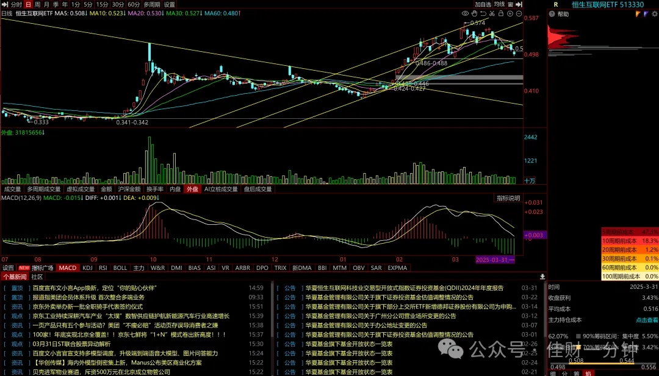Screen dimensions: 659x376
Task: Click the purple flag icon in chip panel
Action: click(646, 14)
